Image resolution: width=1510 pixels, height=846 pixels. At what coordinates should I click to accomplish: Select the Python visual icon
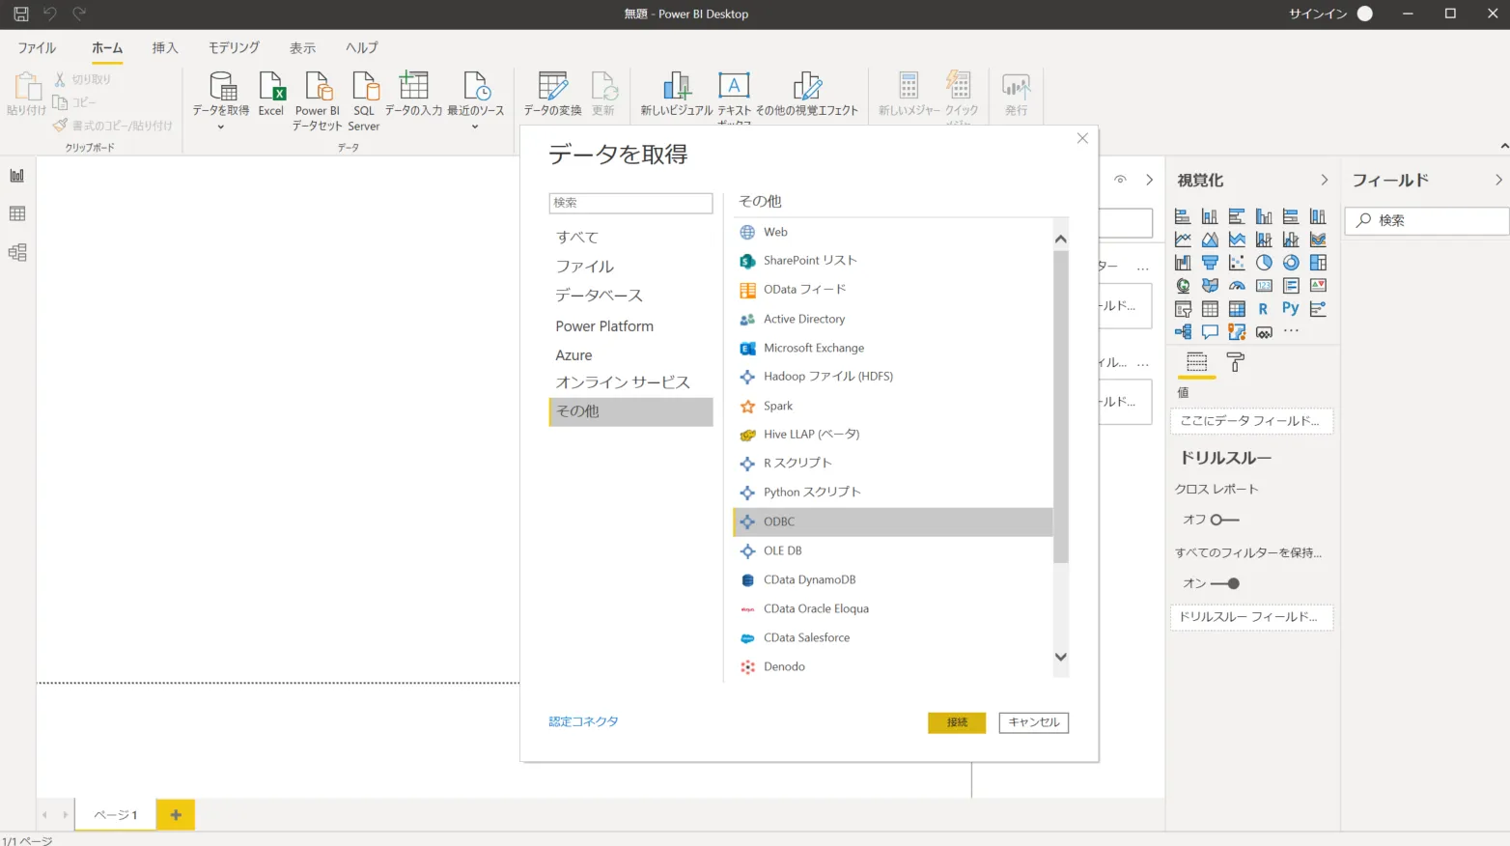coord(1290,309)
